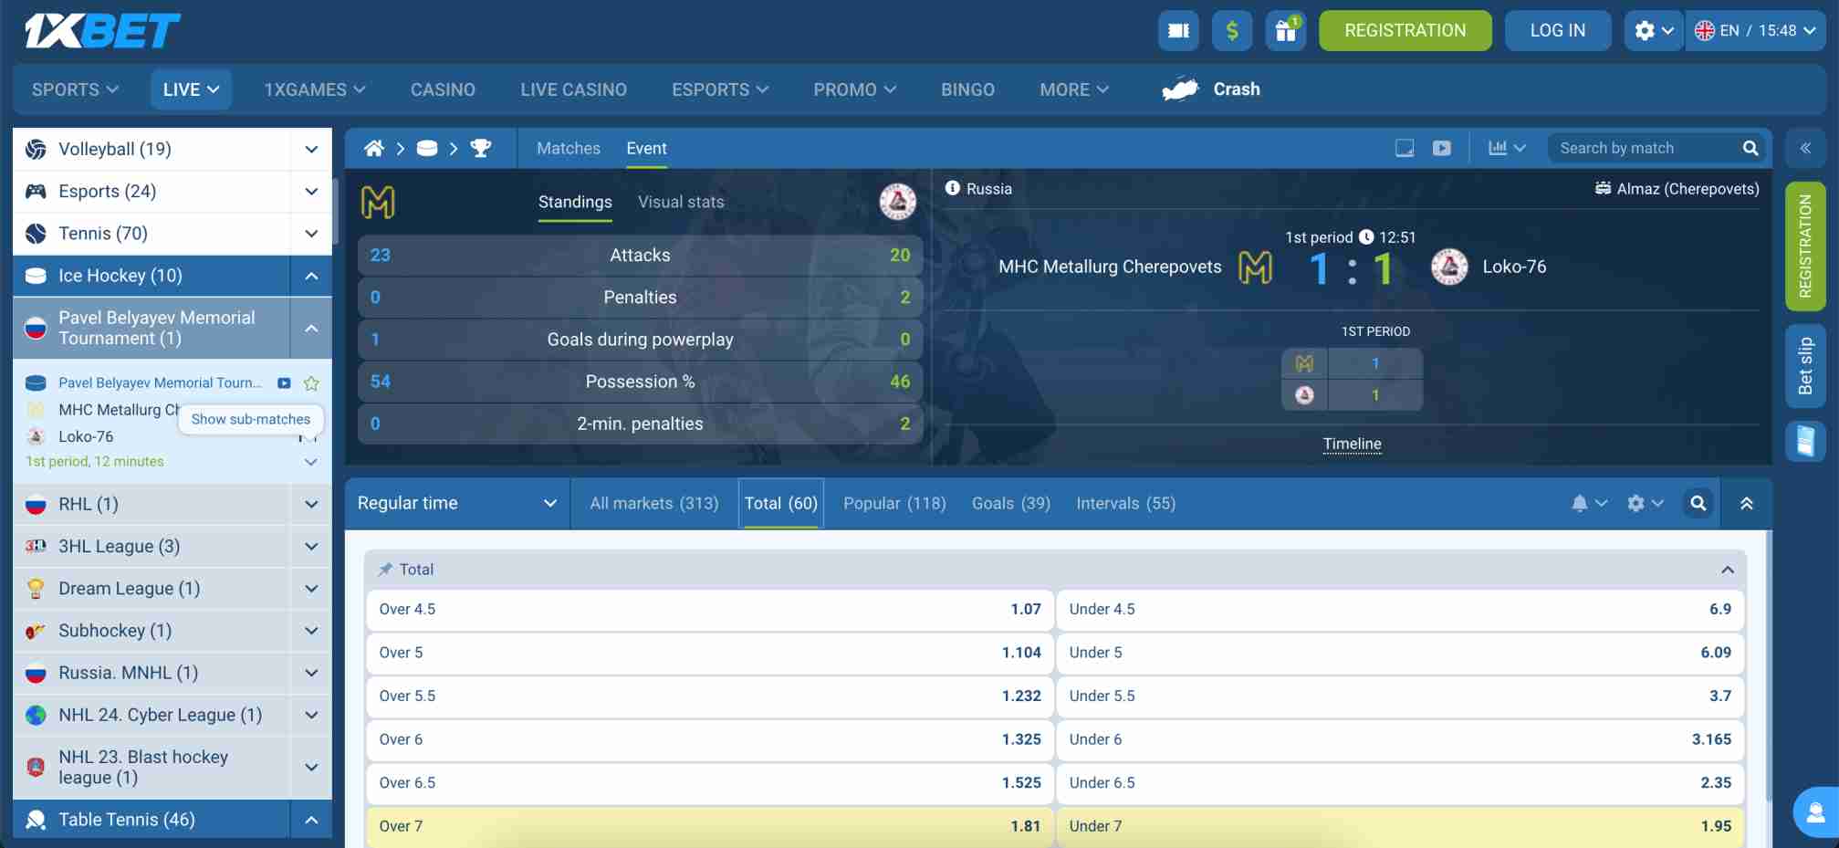This screenshot has height=848, width=1839.
Task: Open the LIVE menu
Action: coord(191,89)
